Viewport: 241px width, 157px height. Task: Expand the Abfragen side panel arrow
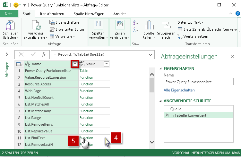click(7, 54)
